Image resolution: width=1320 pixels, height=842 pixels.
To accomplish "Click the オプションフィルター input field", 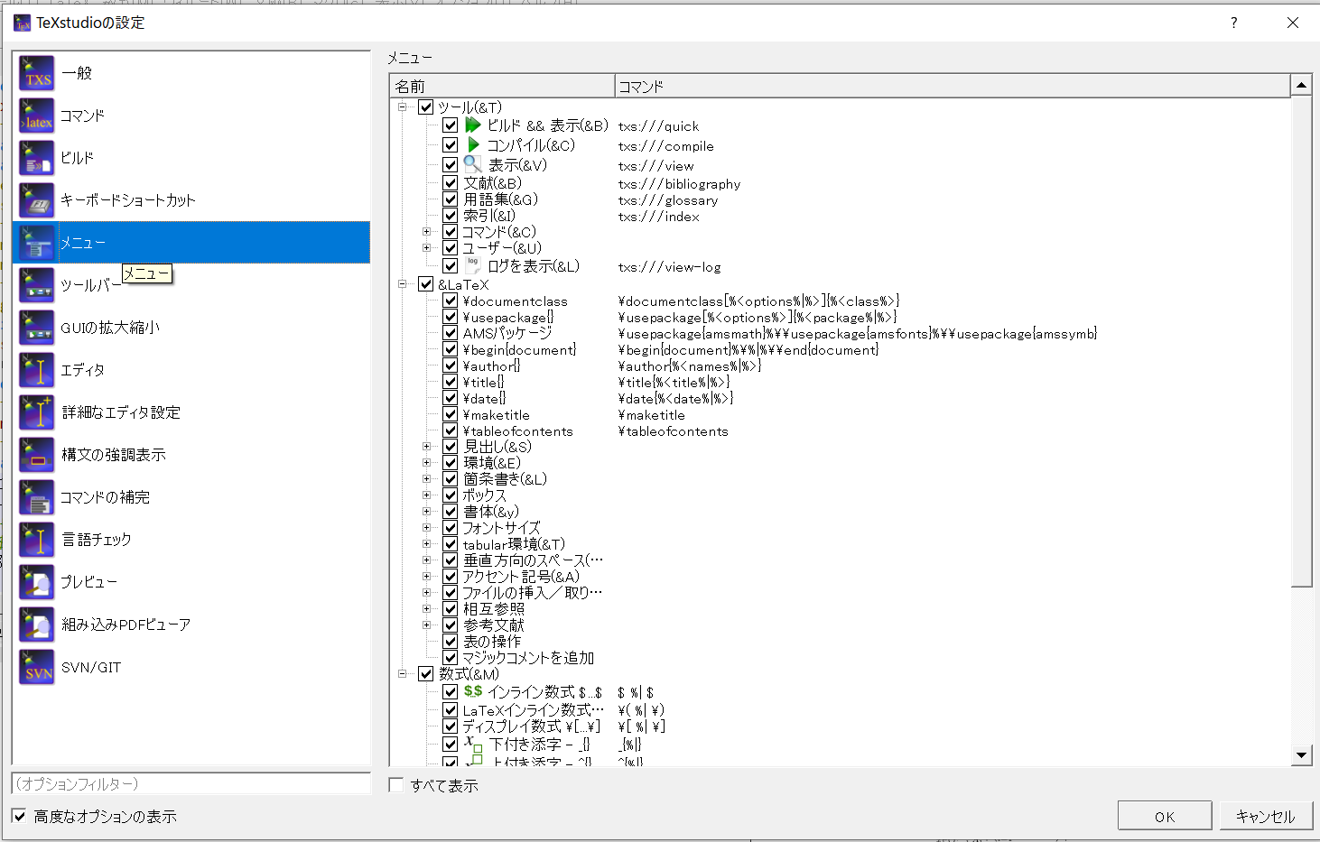I will pos(191,783).
